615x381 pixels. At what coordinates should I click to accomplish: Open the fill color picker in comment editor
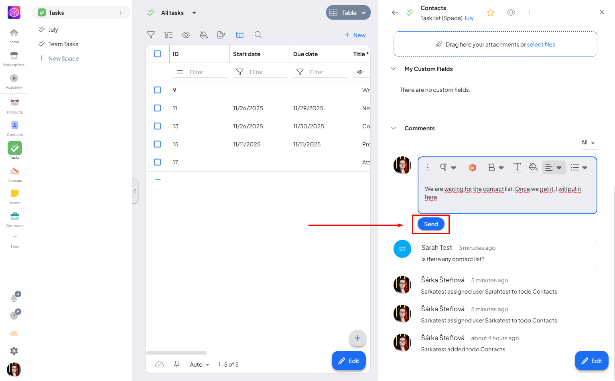(533, 168)
